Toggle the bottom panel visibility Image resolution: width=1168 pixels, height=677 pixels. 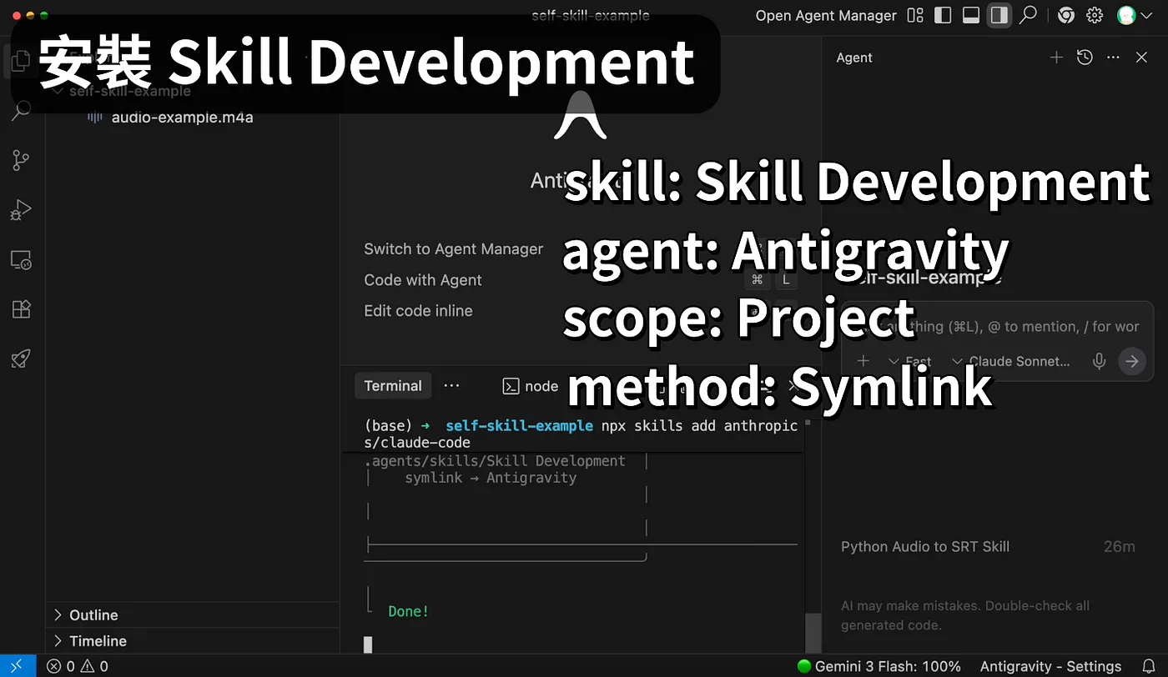pyautogui.click(x=971, y=15)
